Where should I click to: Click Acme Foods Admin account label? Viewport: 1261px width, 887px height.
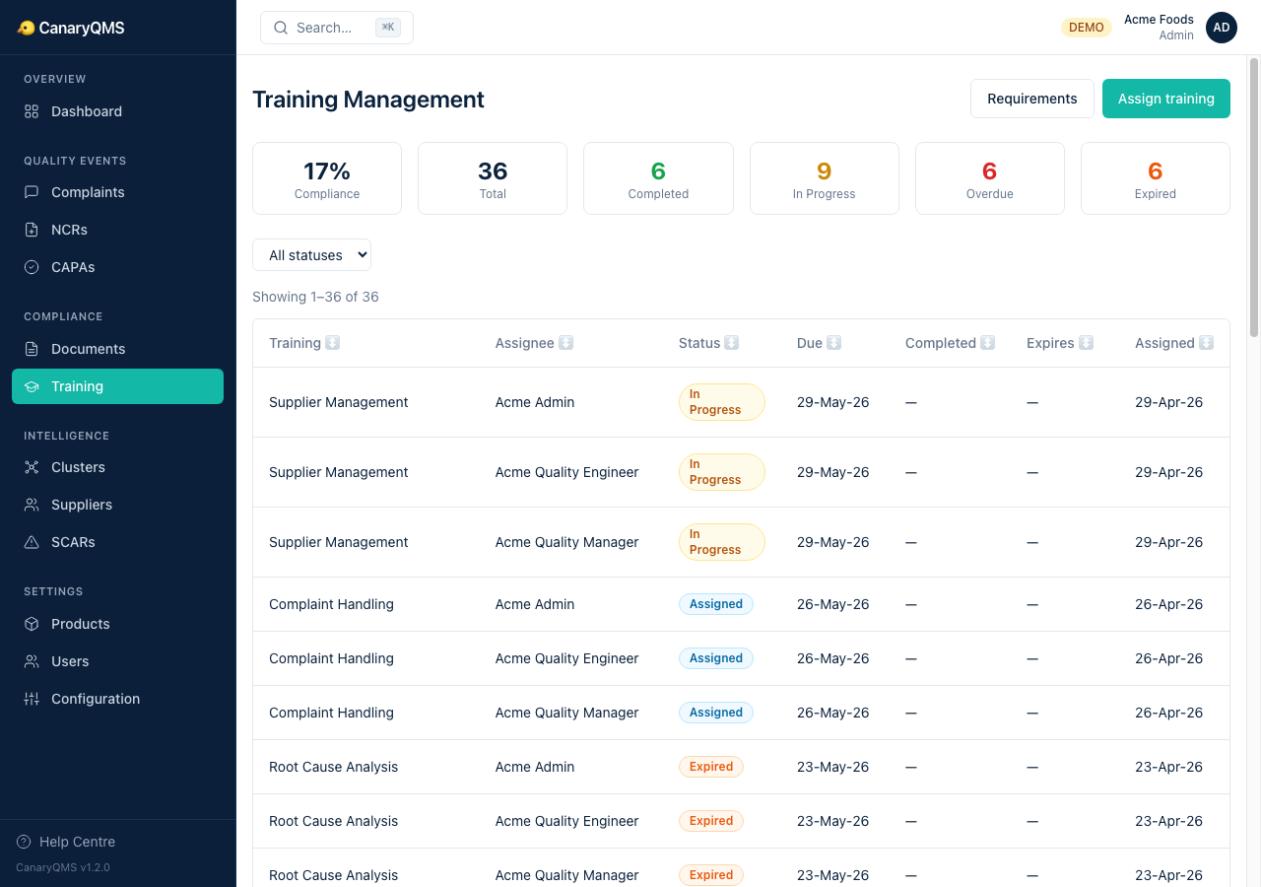tap(1159, 28)
